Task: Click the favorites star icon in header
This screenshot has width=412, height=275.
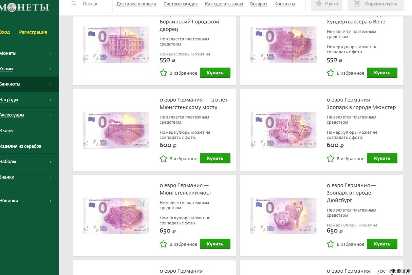Action: (x=319, y=3)
